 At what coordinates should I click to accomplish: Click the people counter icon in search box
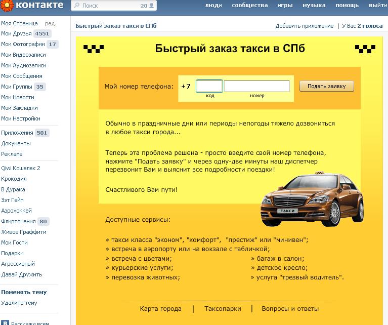coord(152,6)
